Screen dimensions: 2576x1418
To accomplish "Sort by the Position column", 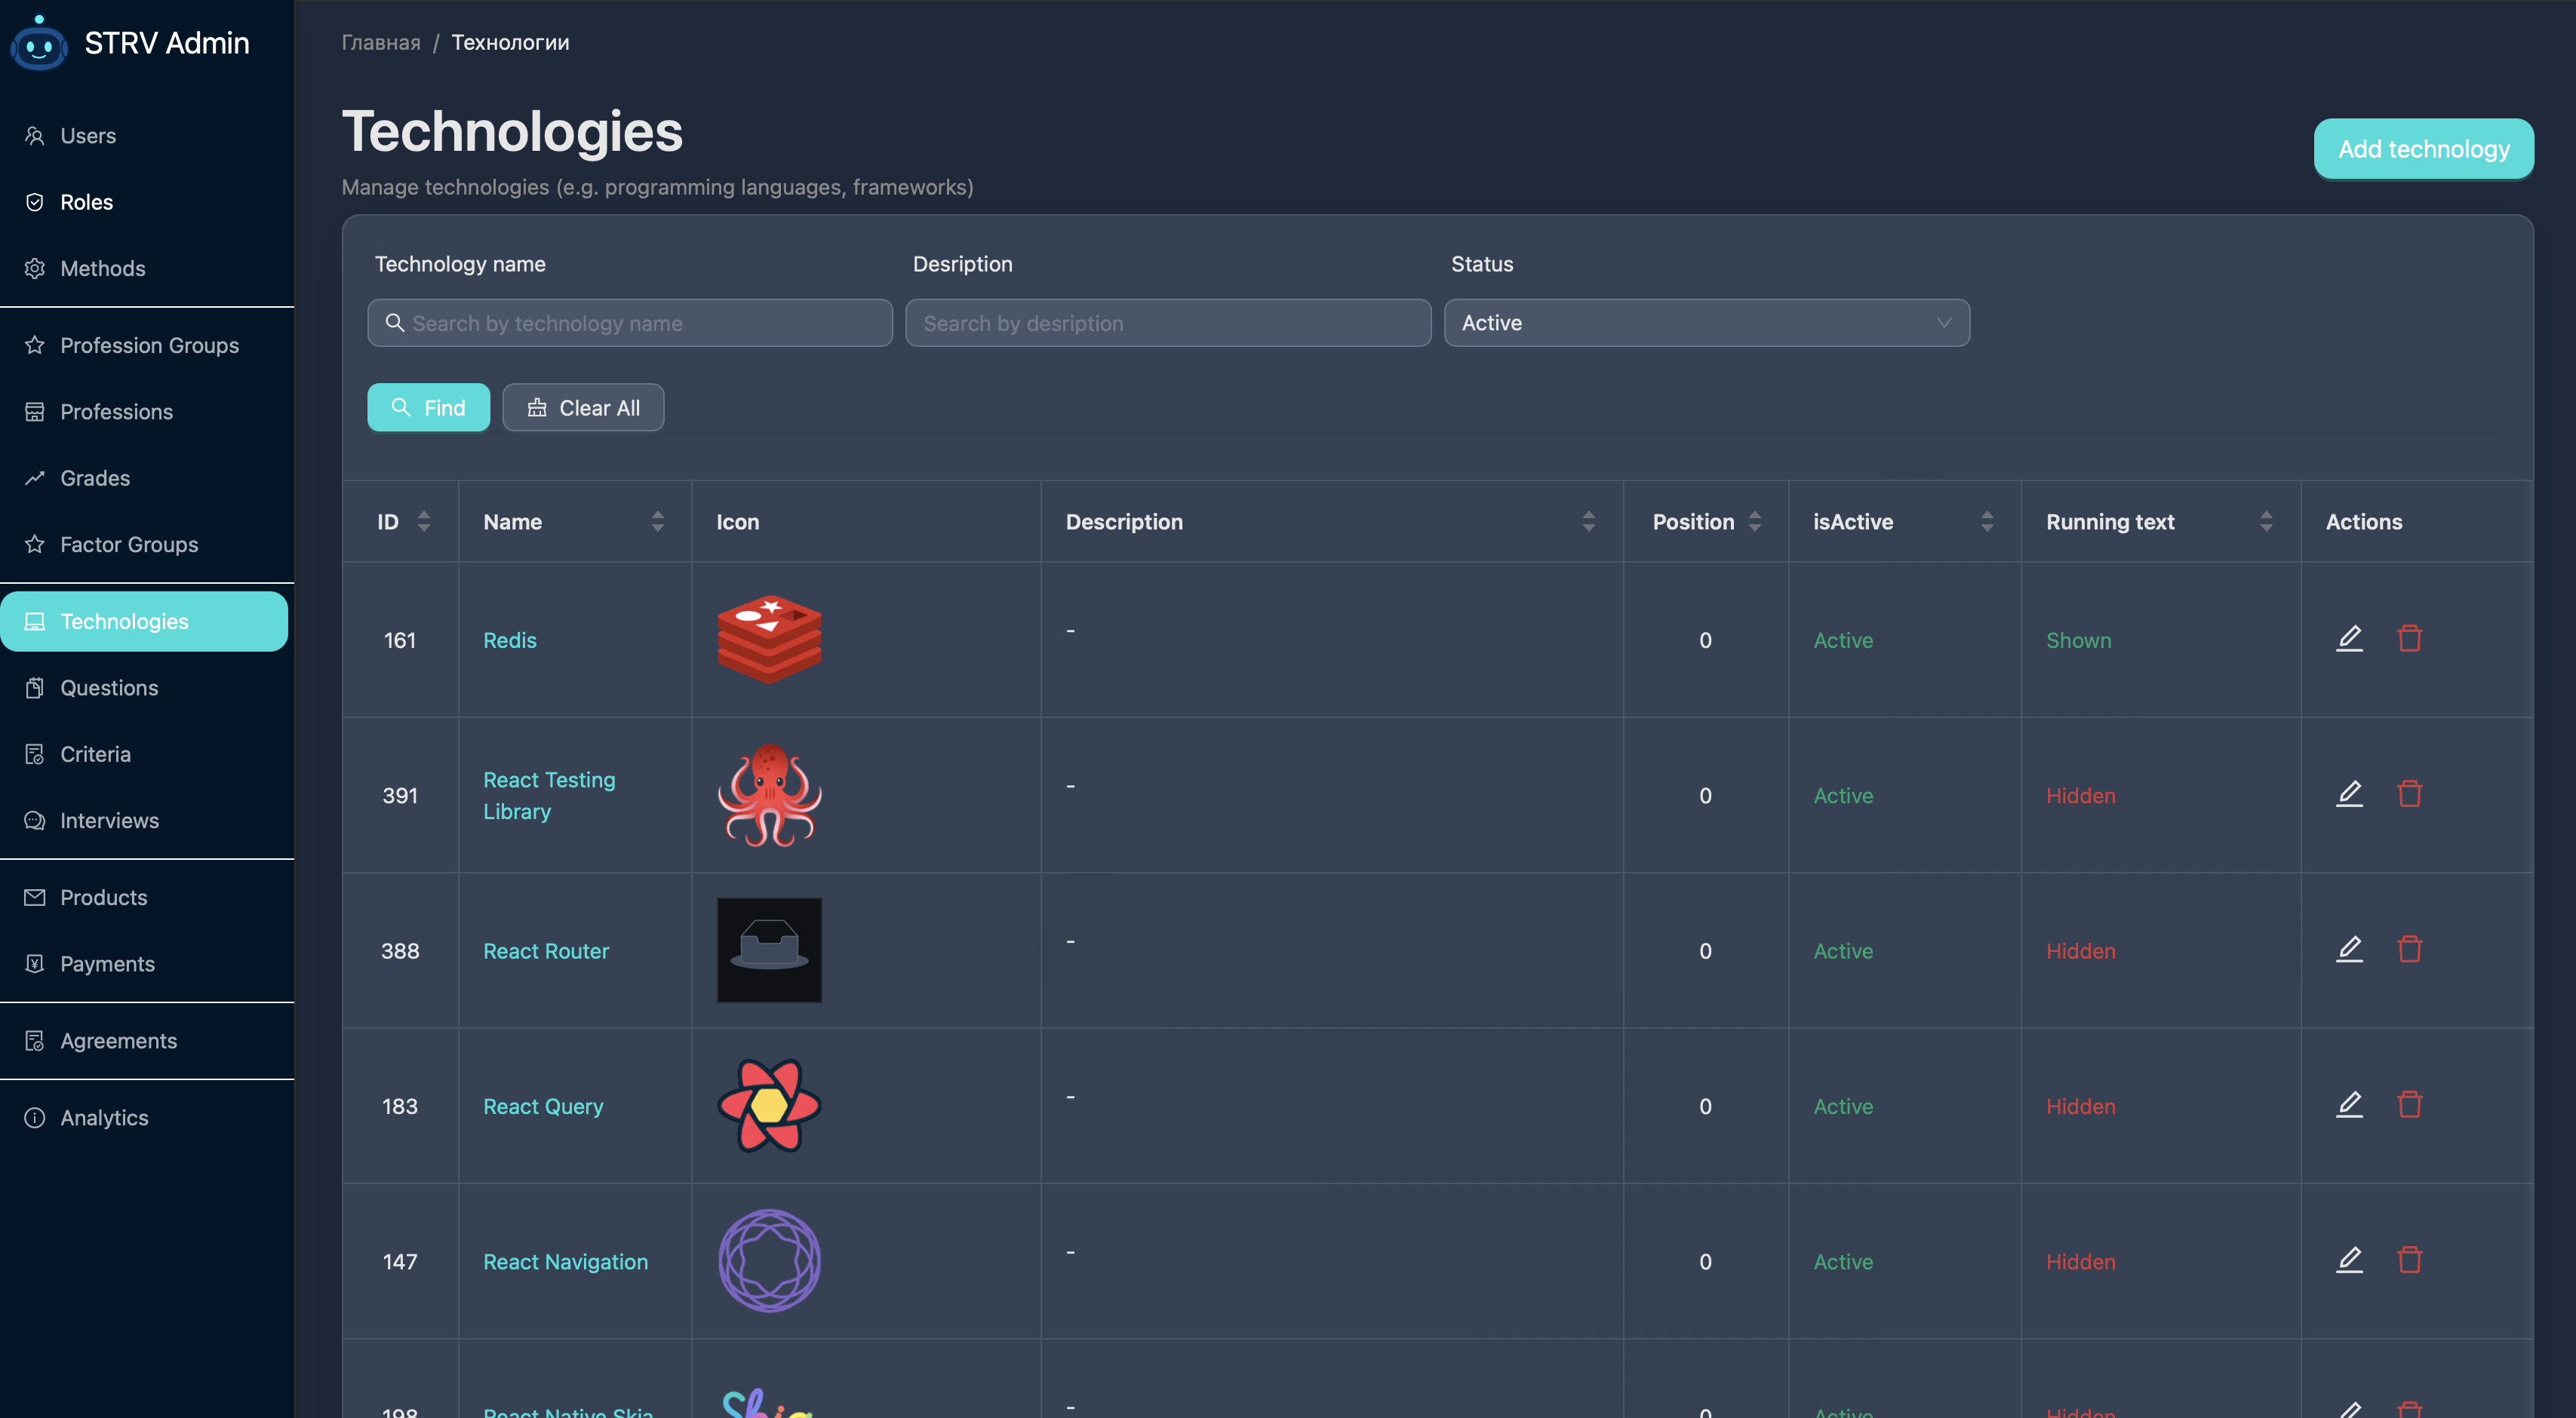I will pos(1754,522).
